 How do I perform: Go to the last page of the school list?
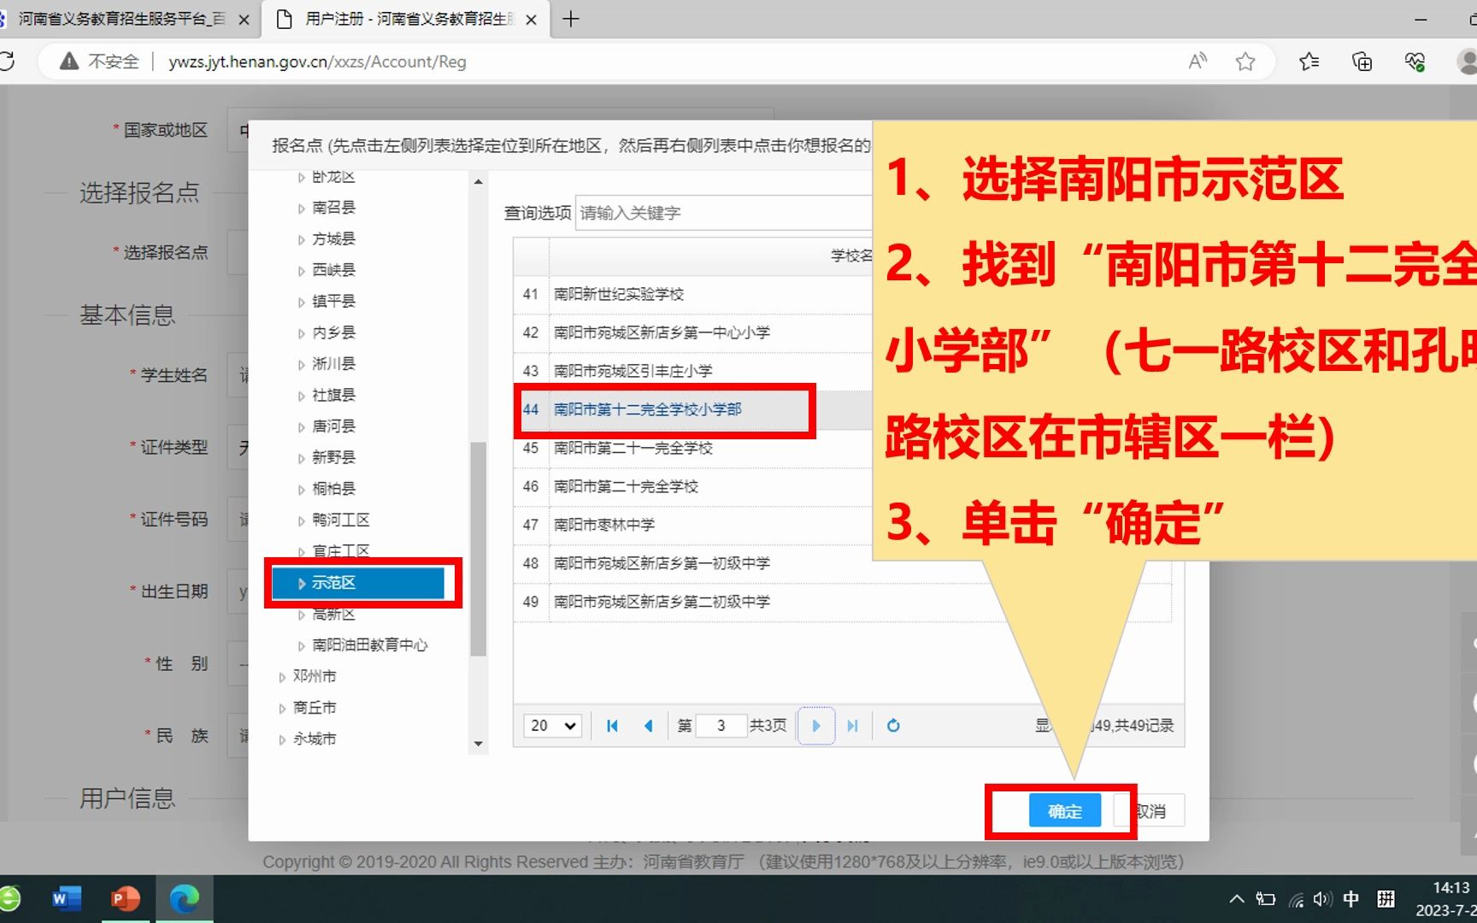(x=852, y=726)
